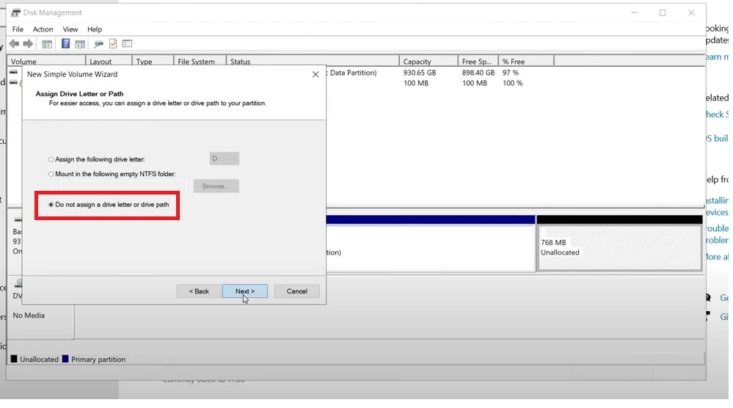Screen dimensions: 733x408
Task: Click the NTFS folder path input field
Action: coord(123,186)
